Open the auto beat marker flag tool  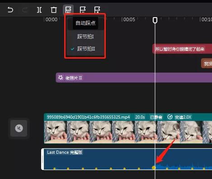coord(68,10)
